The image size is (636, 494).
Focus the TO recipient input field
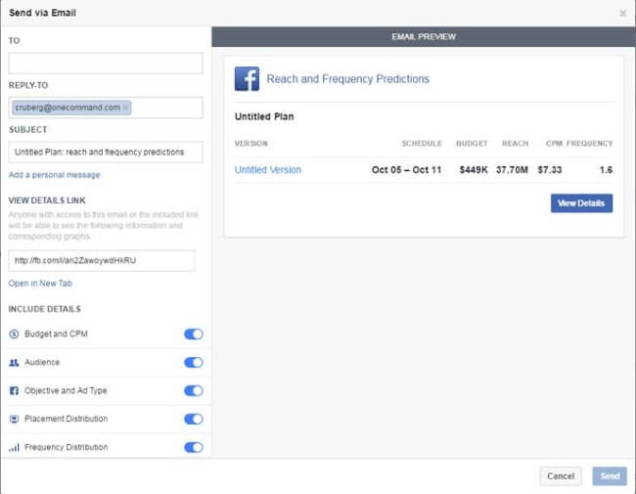coord(106,64)
